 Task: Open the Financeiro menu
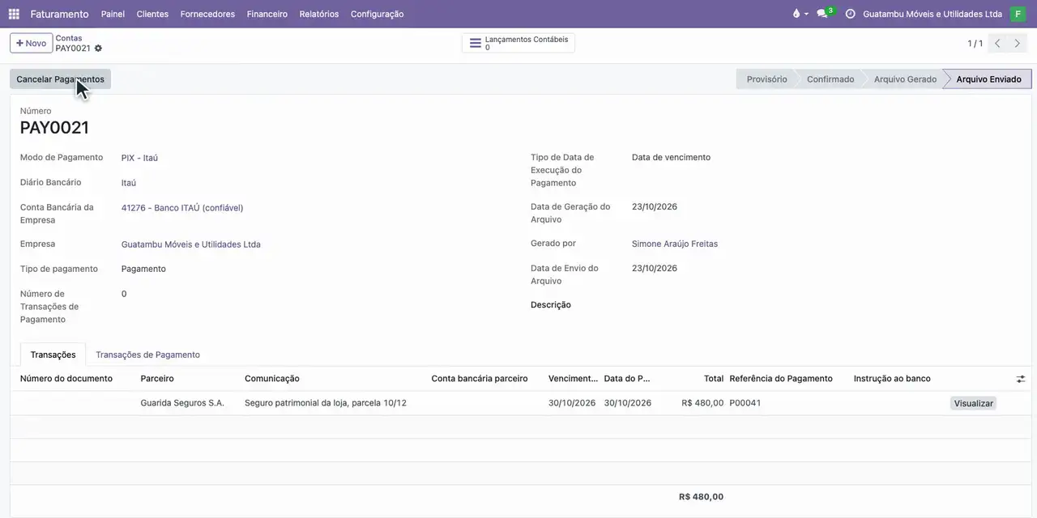click(267, 14)
